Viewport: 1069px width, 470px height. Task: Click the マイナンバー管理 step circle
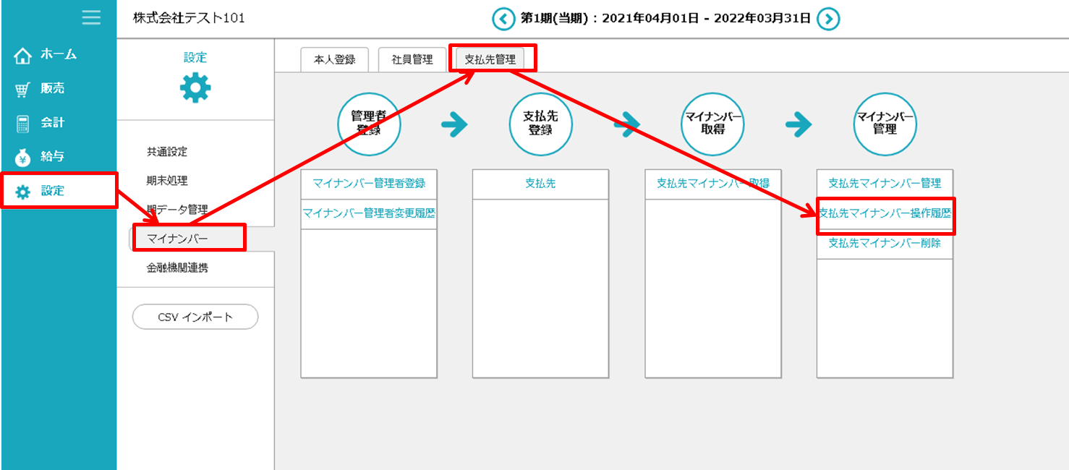point(885,124)
